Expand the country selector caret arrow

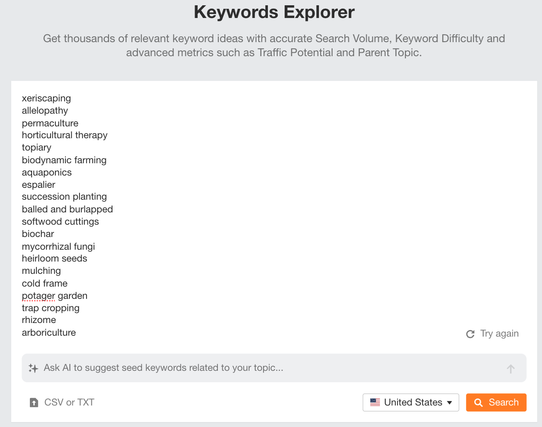tap(449, 402)
